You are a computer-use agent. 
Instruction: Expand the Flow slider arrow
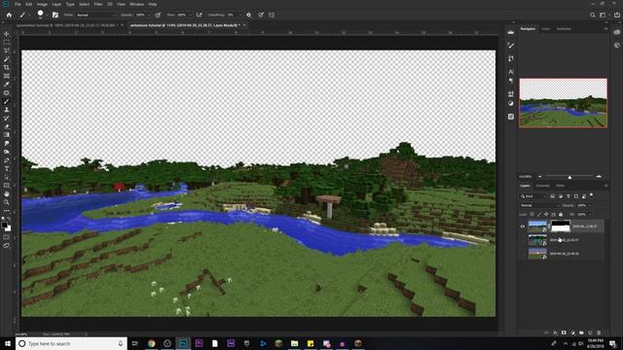coord(190,16)
